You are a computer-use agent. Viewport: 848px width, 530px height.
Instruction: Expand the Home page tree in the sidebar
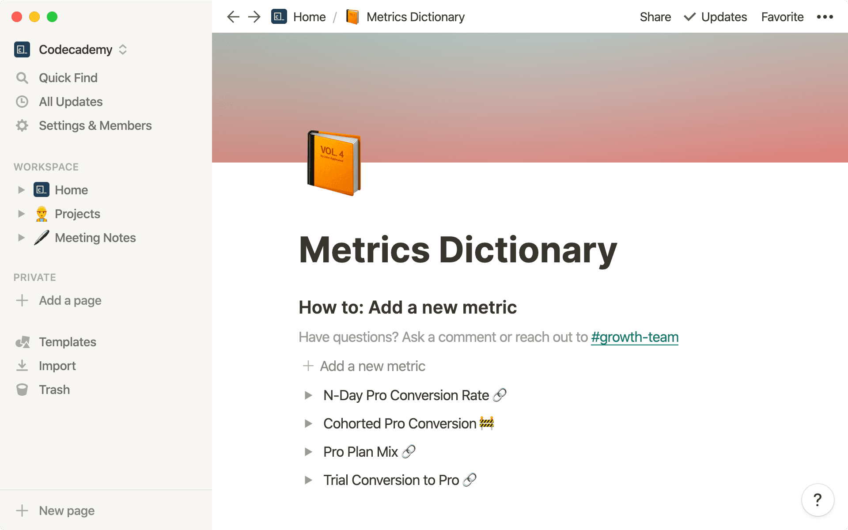pos(21,190)
